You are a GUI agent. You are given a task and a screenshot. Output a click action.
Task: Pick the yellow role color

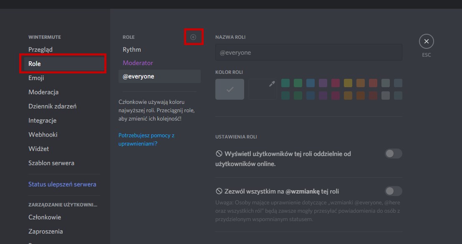[348, 83]
